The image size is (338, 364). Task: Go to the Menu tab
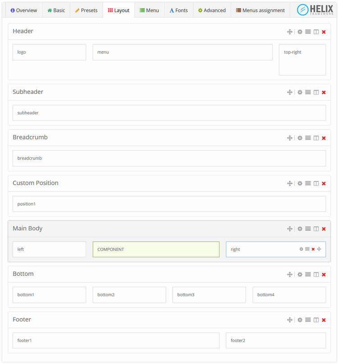tap(149, 10)
